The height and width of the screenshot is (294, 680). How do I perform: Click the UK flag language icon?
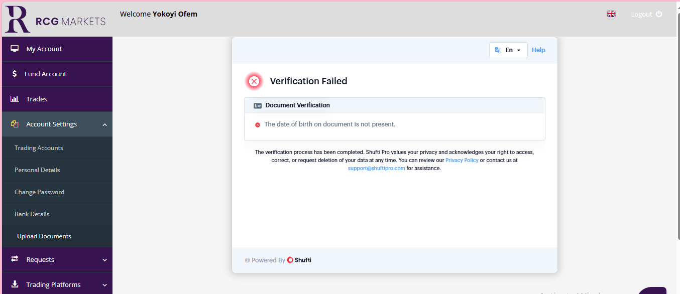click(611, 14)
